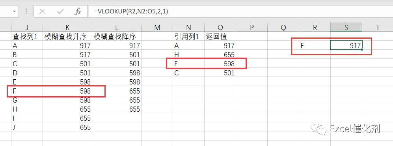The height and width of the screenshot is (146, 393).
Task: Select cell C under 查找列1
Action: click(27, 64)
